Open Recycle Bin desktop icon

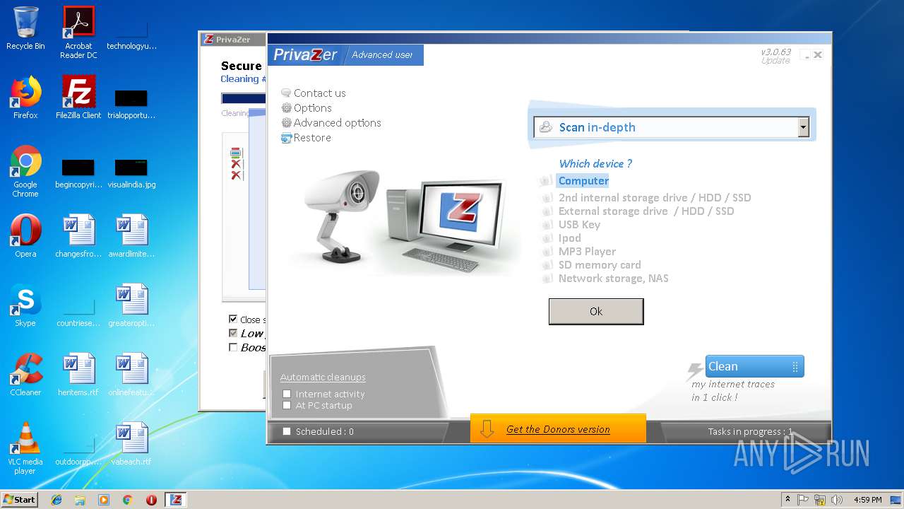pyautogui.click(x=25, y=28)
